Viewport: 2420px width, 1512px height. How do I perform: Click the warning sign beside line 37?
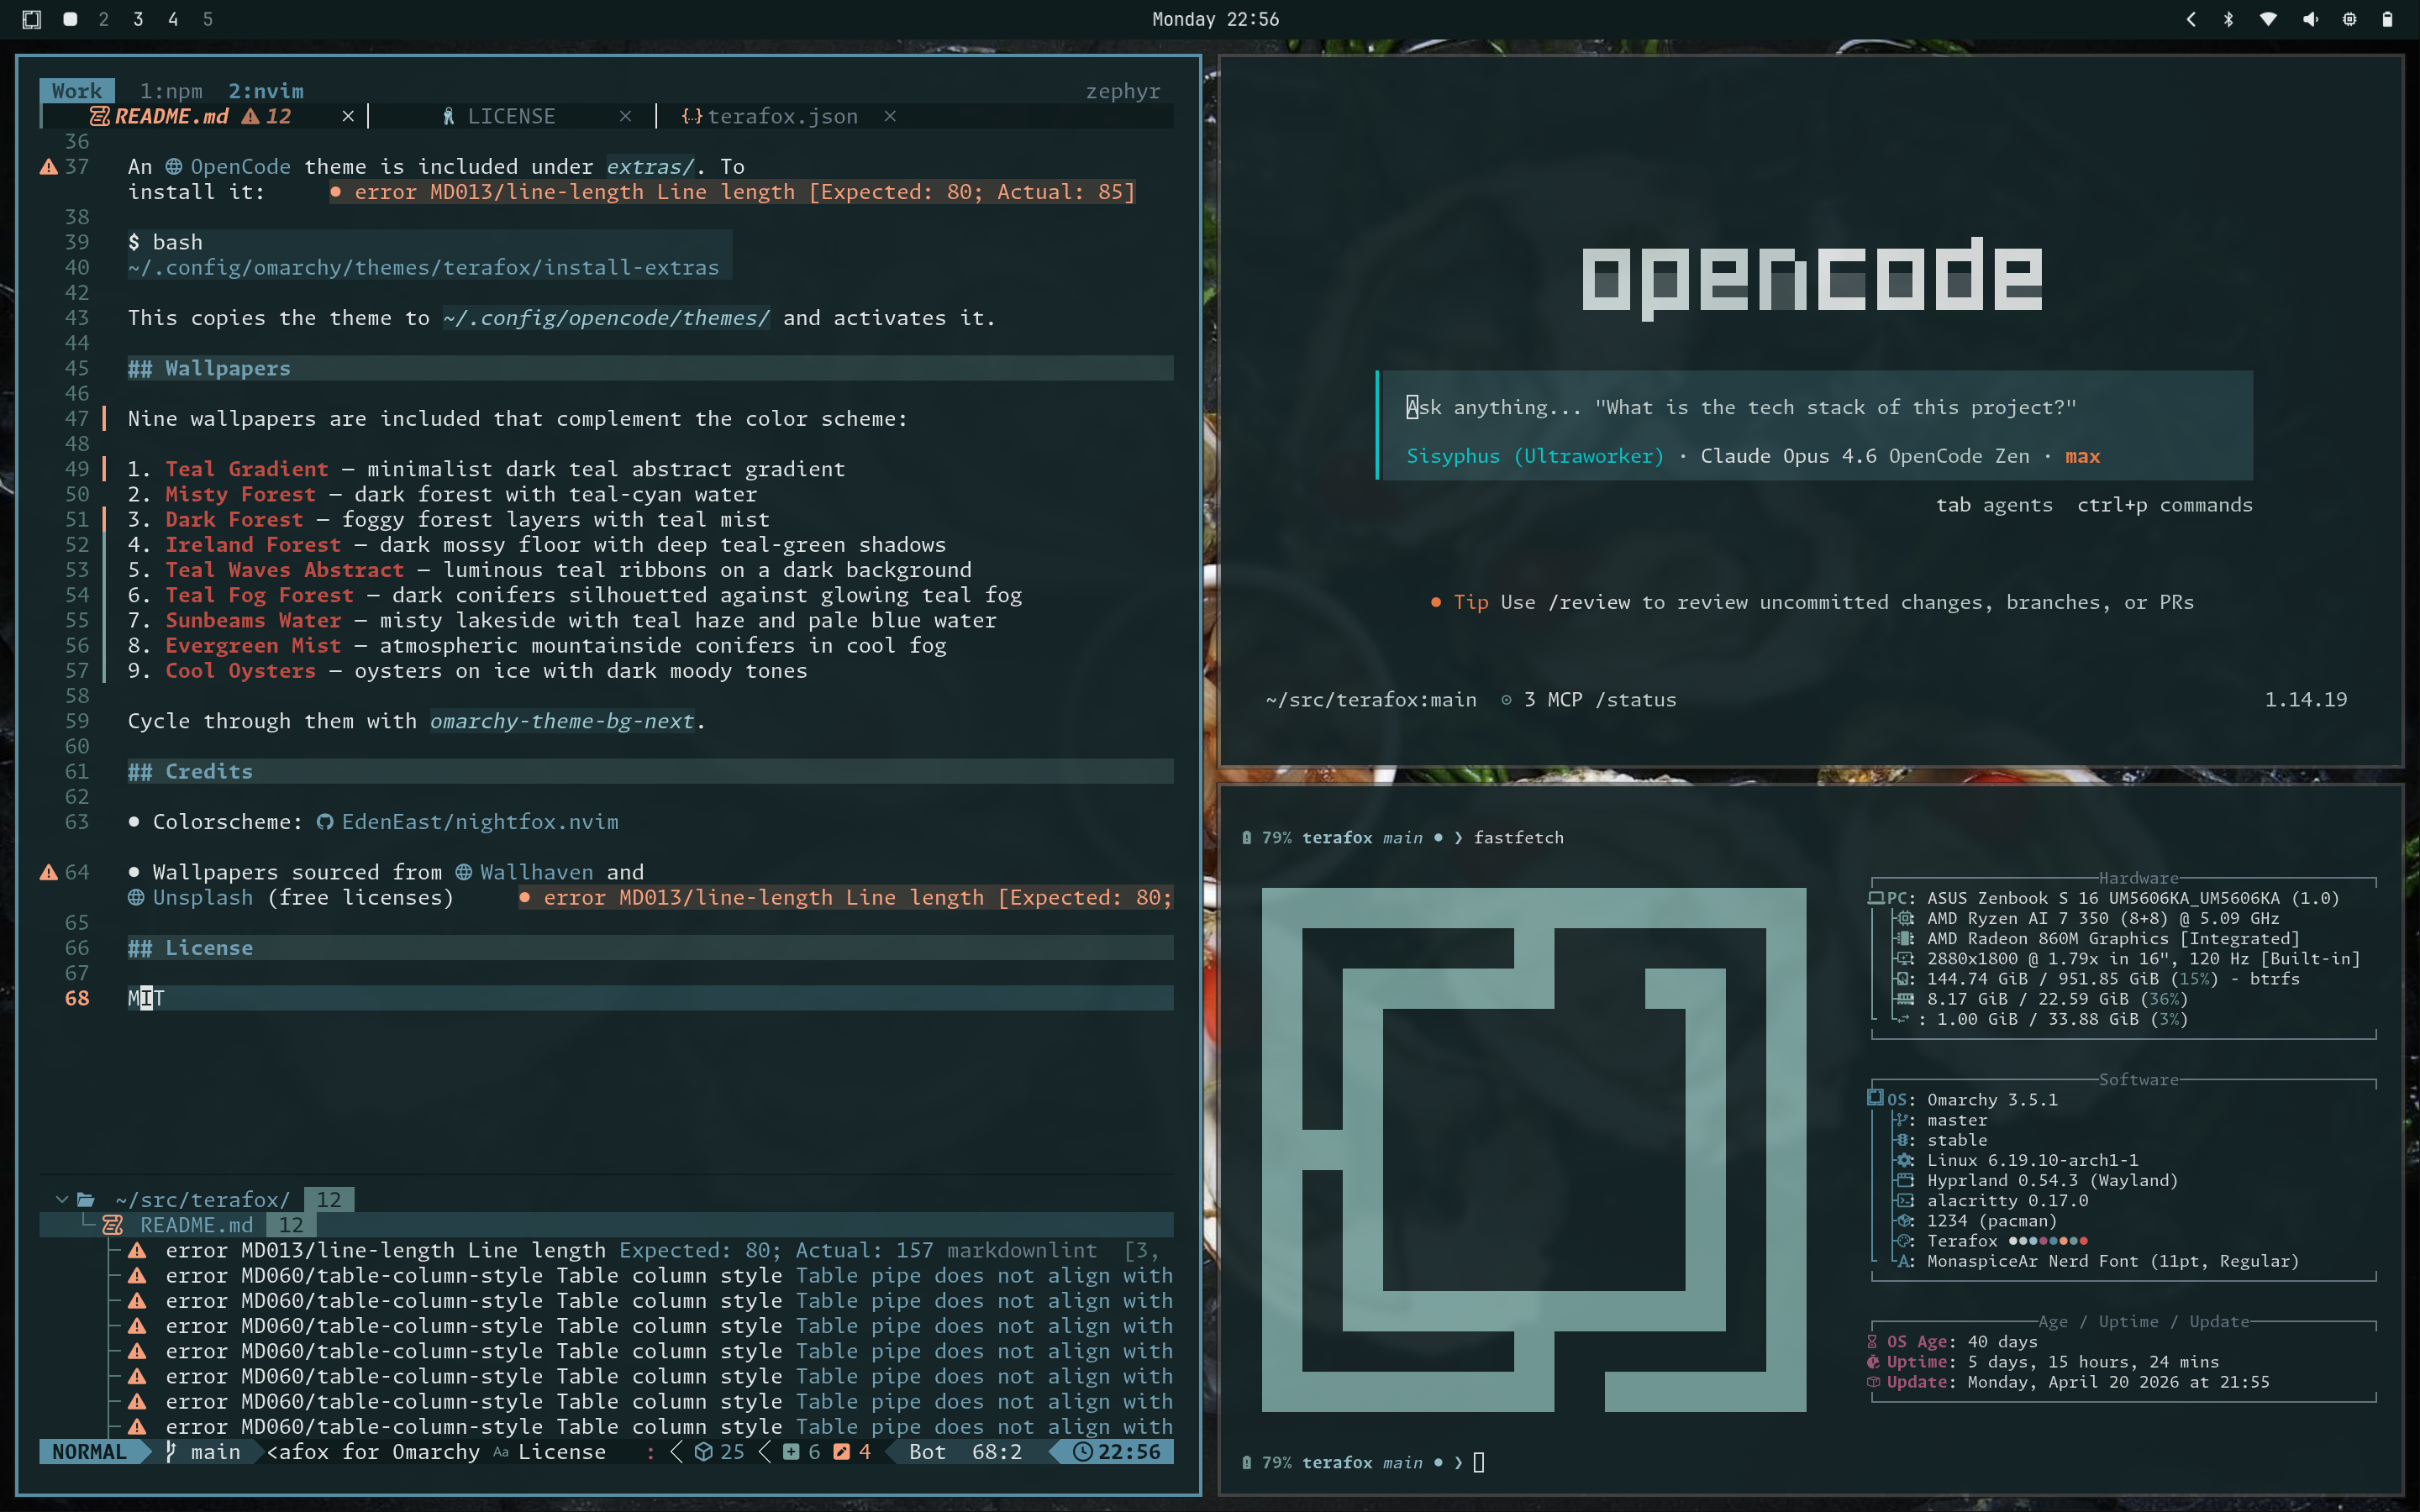48,166
